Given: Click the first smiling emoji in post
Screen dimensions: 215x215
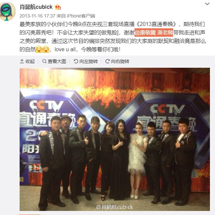Looking at the screenshot, I should (x=39, y=50).
